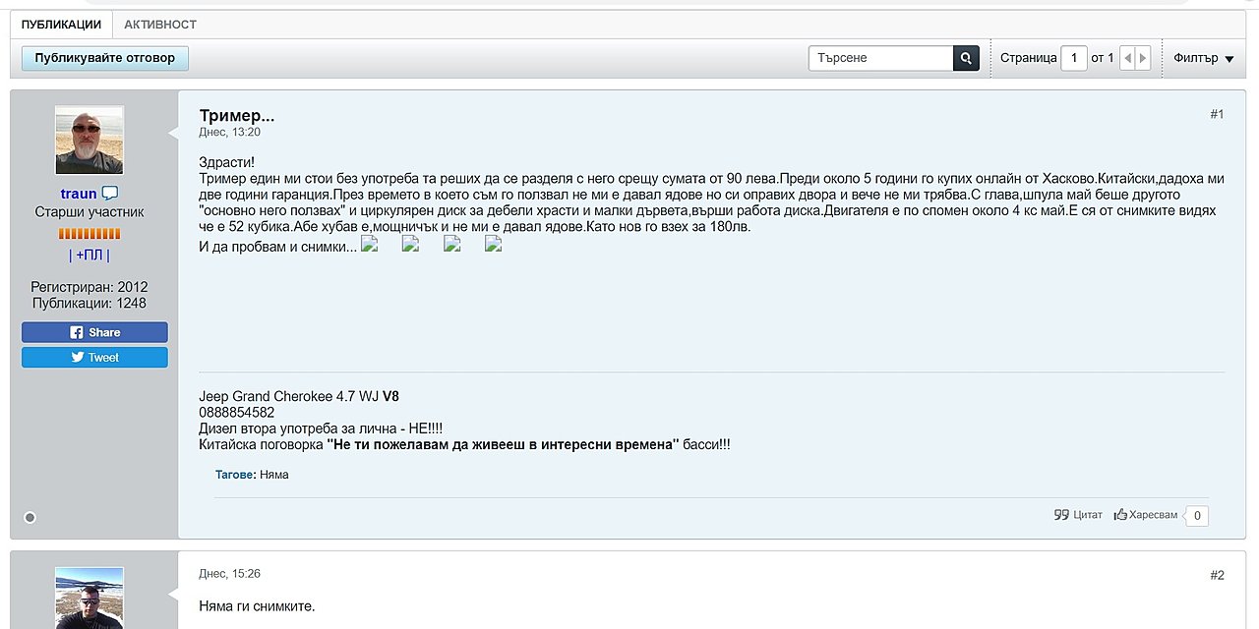
Task: Tweet this post
Action: [x=94, y=358]
